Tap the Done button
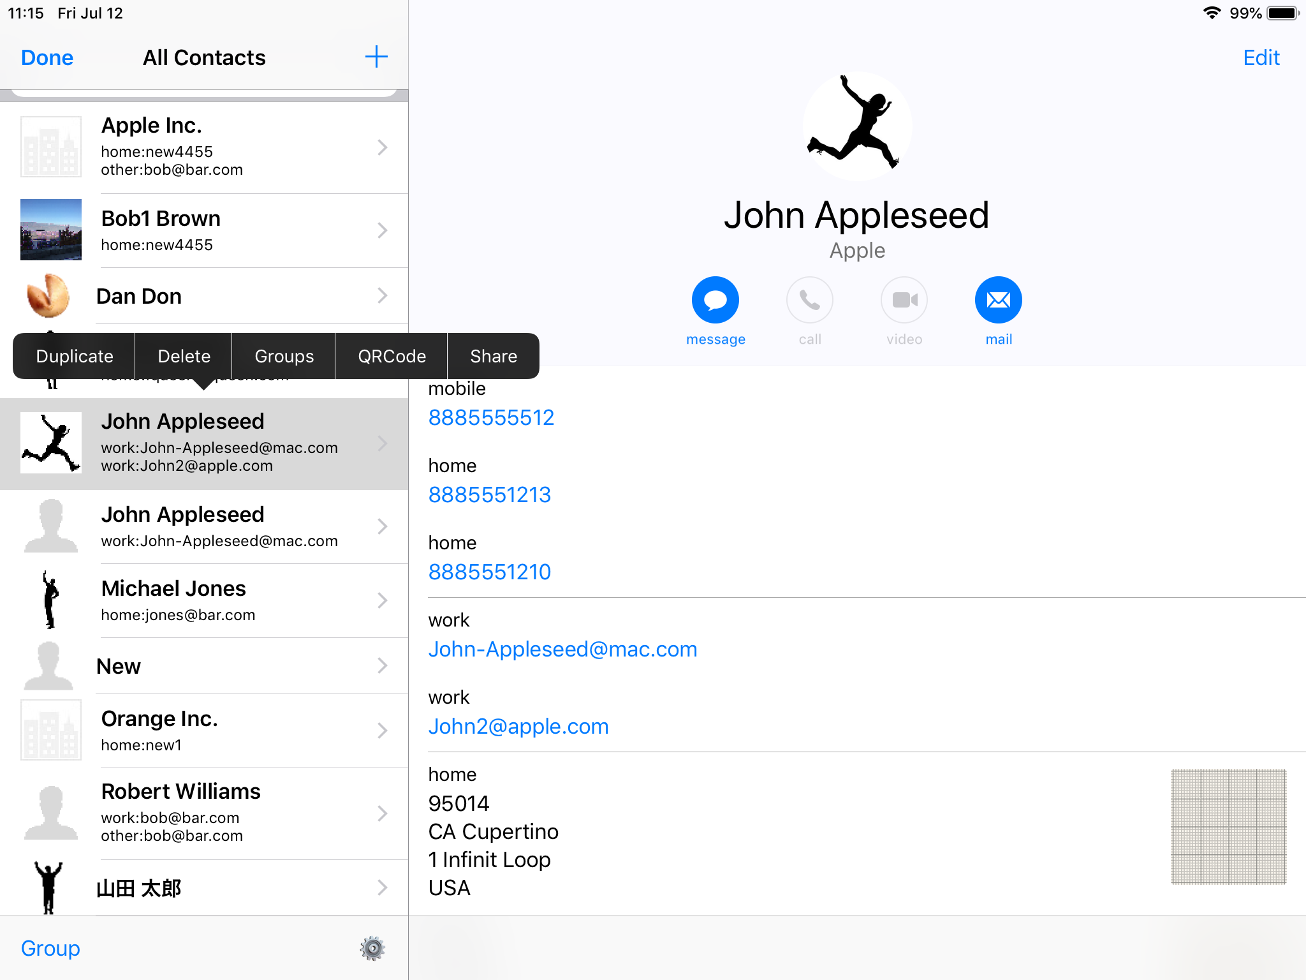 (x=47, y=57)
